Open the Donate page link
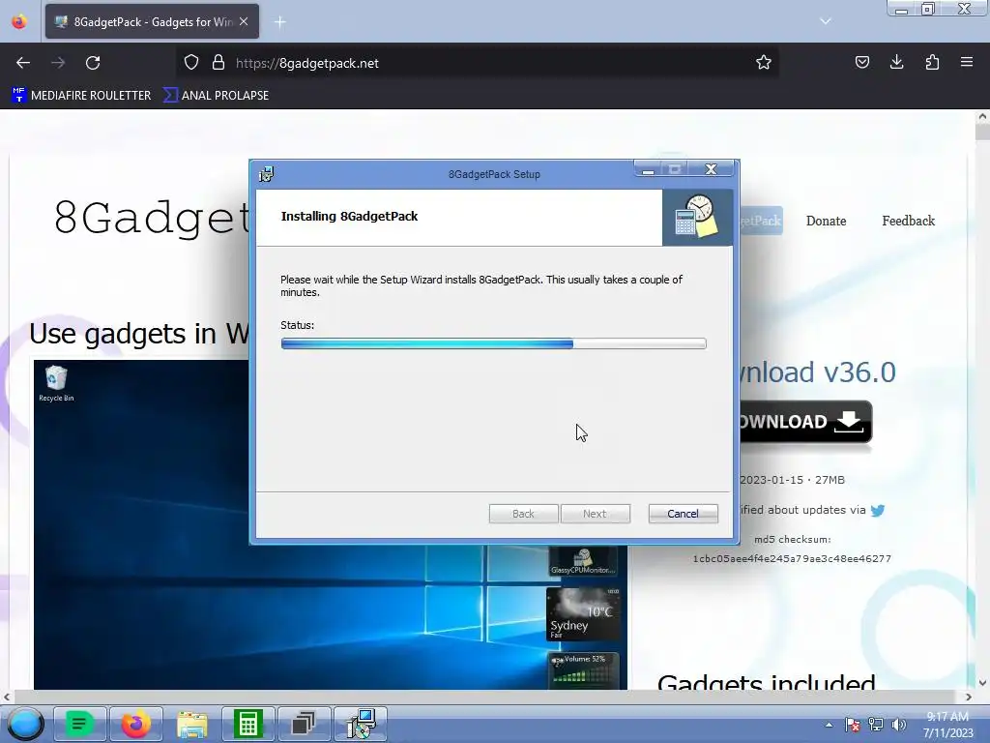Image resolution: width=990 pixels, height=743 pixels. click(826, 221)
